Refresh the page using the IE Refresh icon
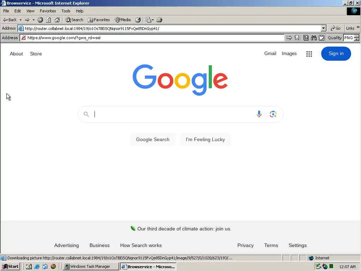Screen dimensions: 361x271 pyautogui.click(x=49, y=20)
